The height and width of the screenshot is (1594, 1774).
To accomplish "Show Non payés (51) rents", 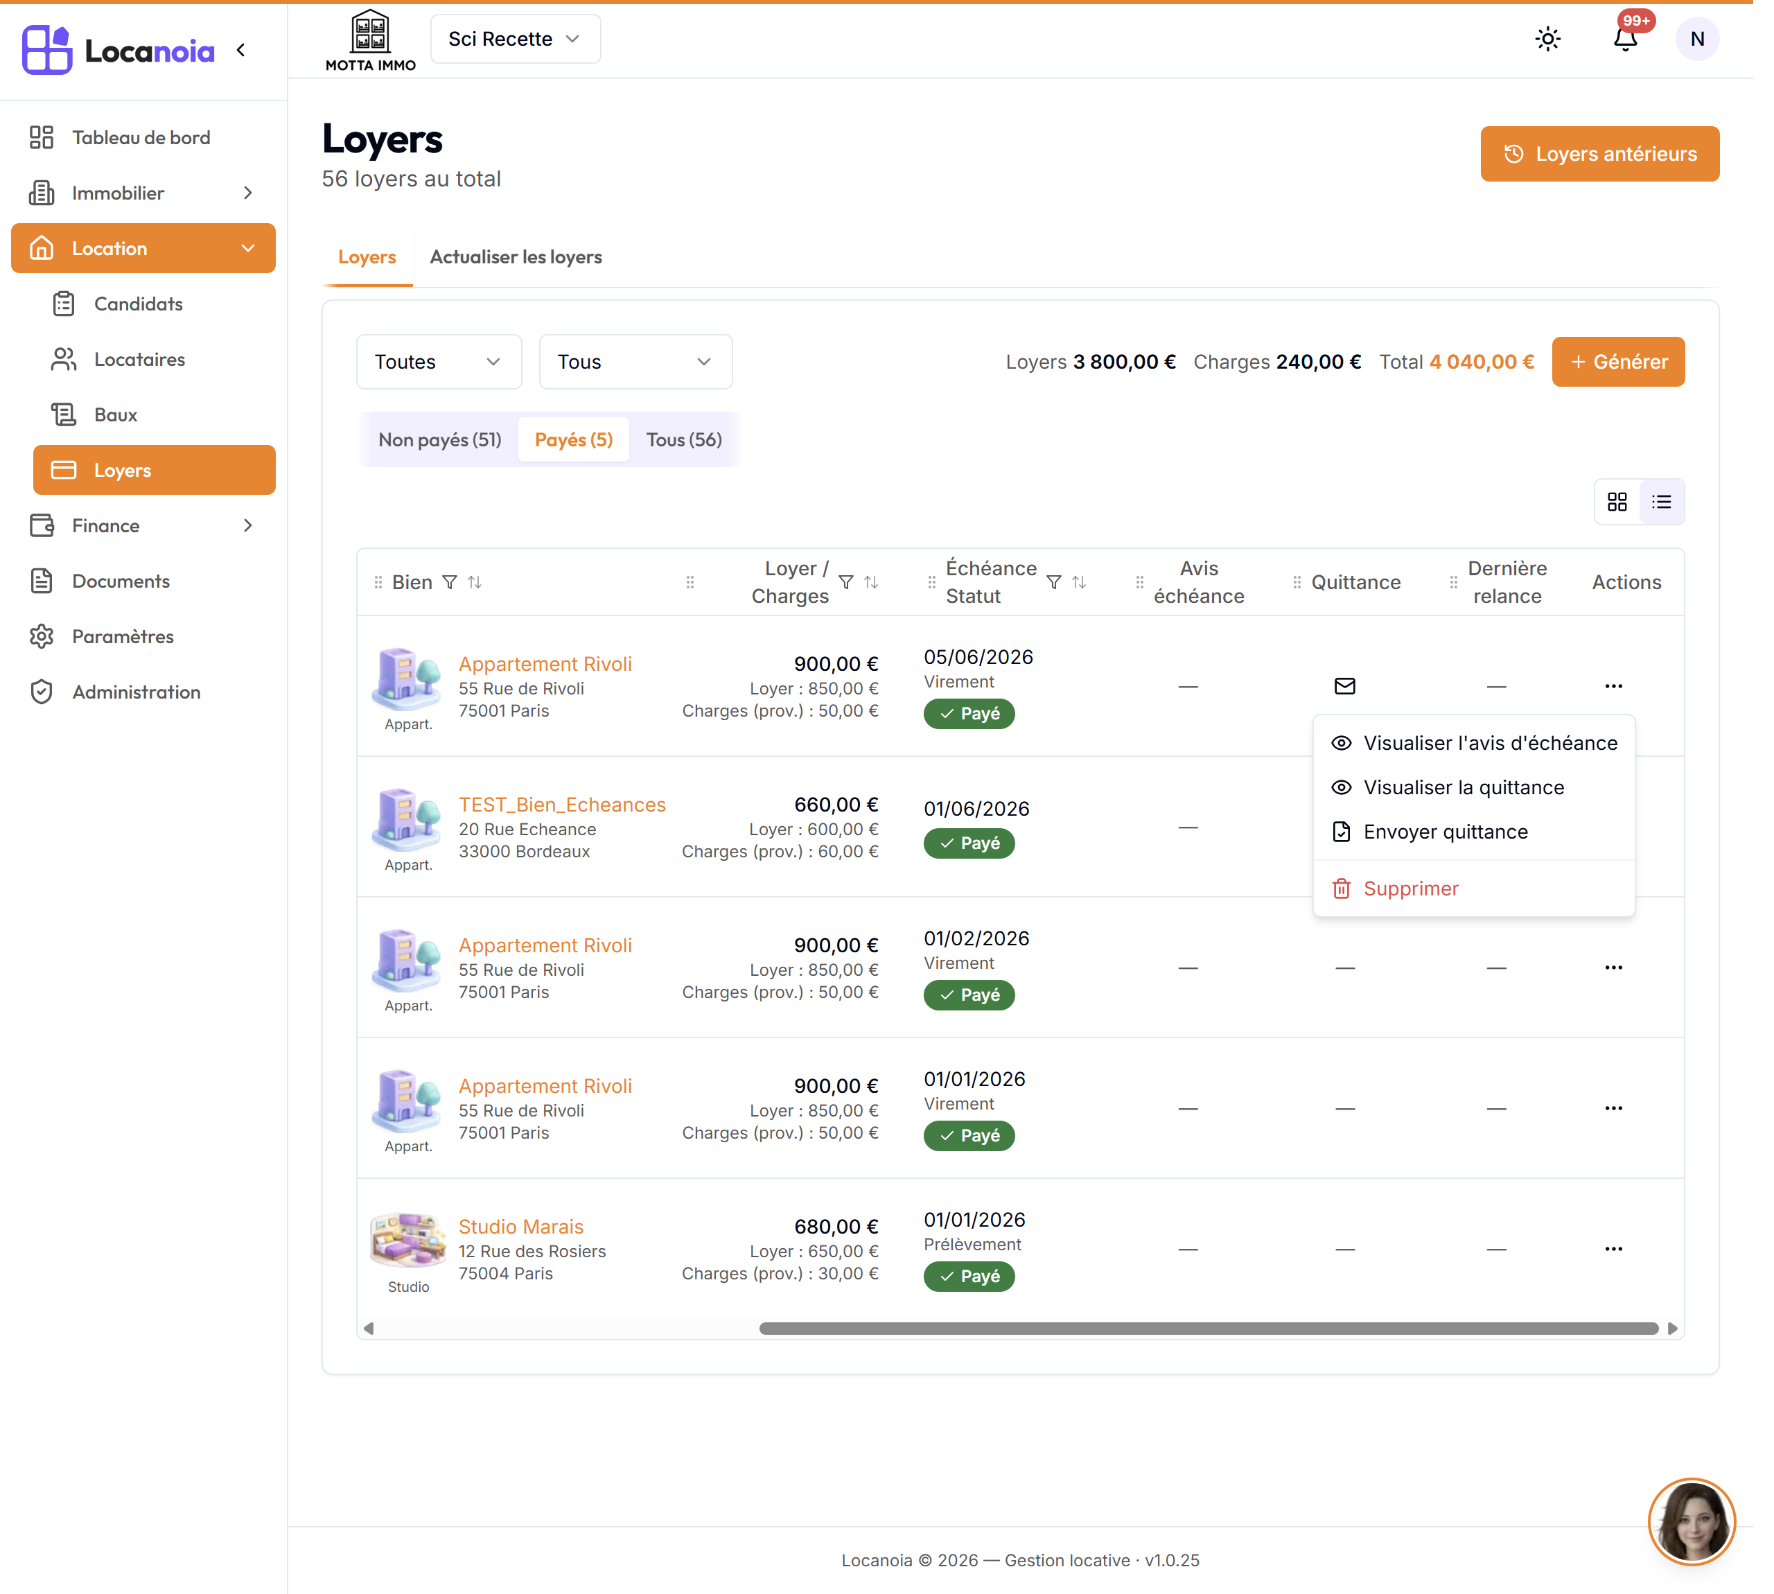I will click(439, 439).
